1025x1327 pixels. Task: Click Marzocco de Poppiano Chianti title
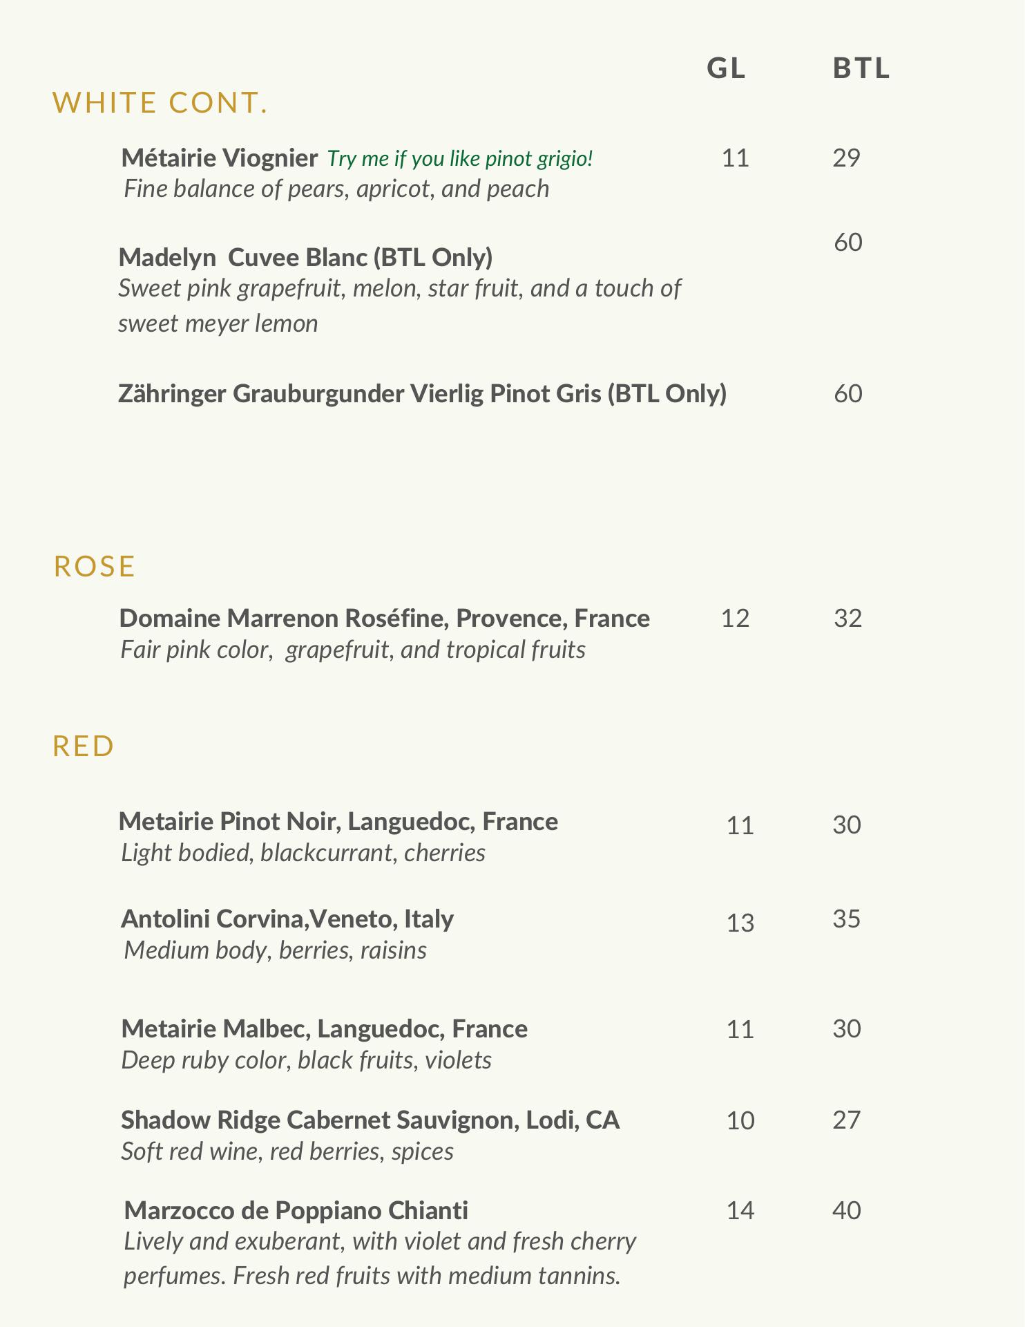296,1210
